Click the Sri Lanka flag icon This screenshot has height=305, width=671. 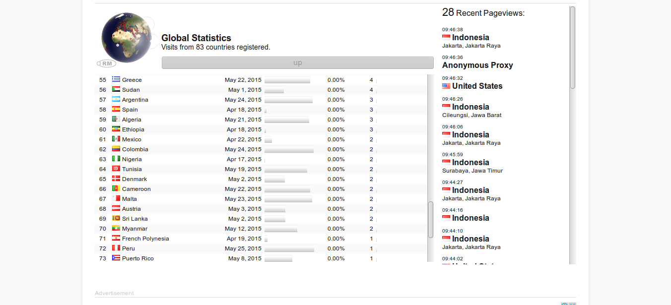(116, 218)
